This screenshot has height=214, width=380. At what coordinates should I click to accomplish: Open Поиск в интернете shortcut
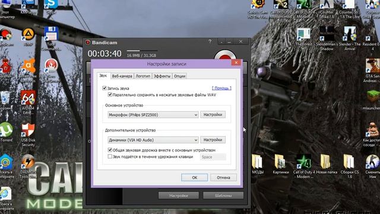[6, 199]
